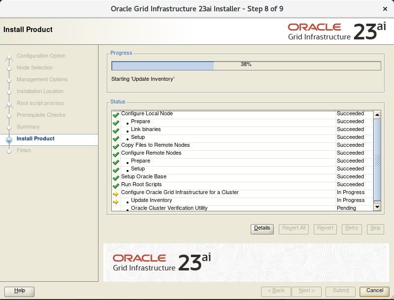The height and width of the screenshot is (300, 394).
Task: Click the Finish step bullet icon
Action: pyautogui.click(x=9, y=151)
